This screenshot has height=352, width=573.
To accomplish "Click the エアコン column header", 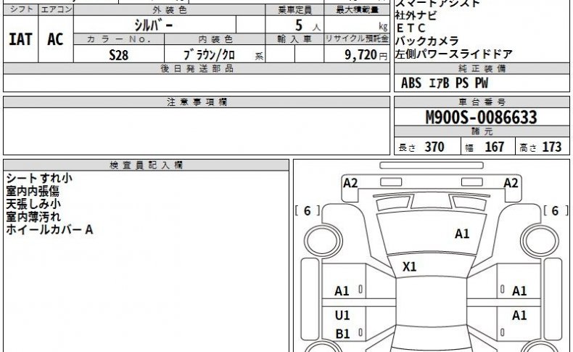I will (56, 10).
